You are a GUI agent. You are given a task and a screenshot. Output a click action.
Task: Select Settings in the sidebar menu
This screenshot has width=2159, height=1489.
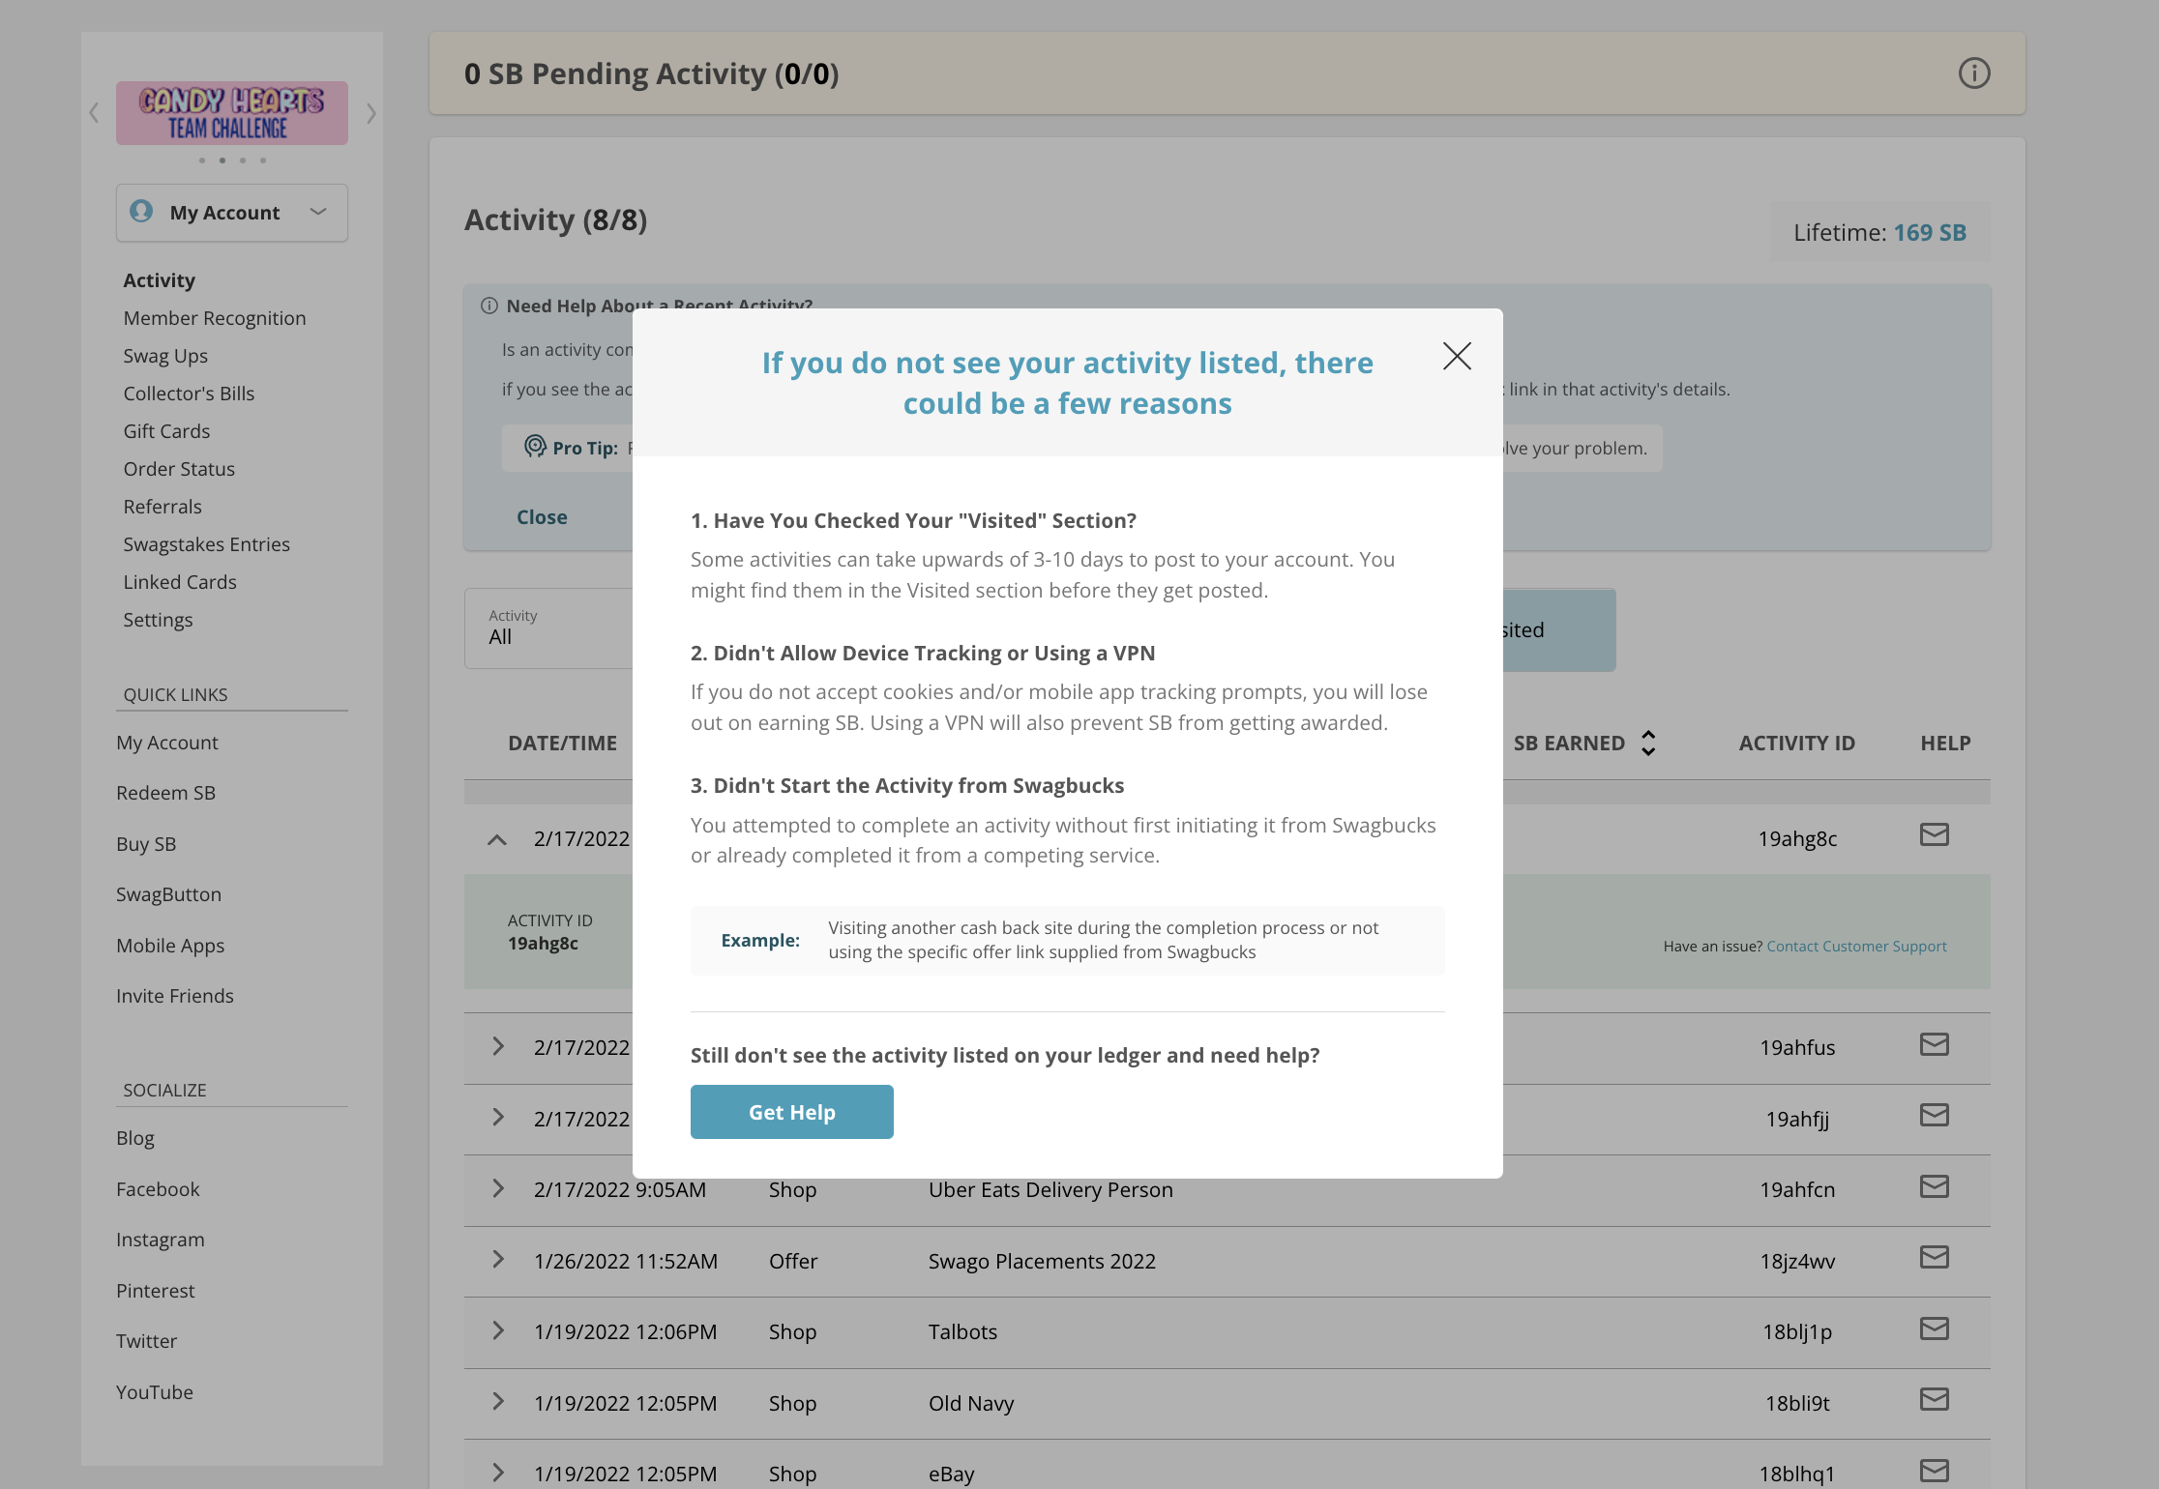[158, 620]
